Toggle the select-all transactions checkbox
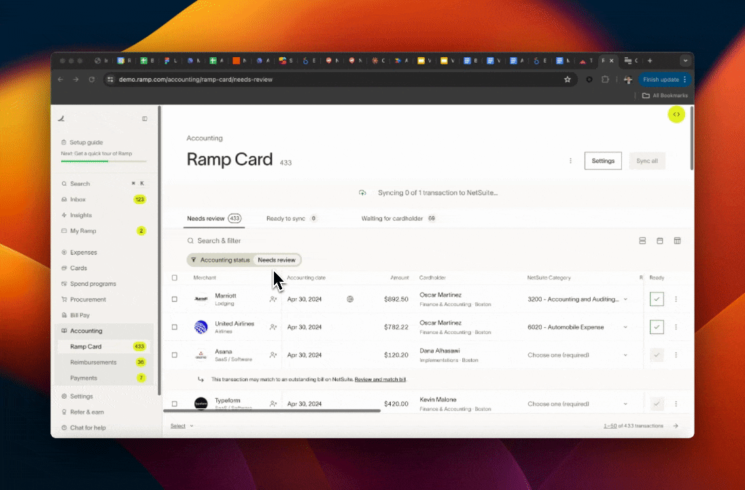 click(x=175, y=278)
